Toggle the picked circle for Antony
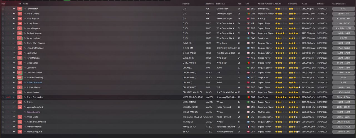356x138 pixels. point(3,102)
